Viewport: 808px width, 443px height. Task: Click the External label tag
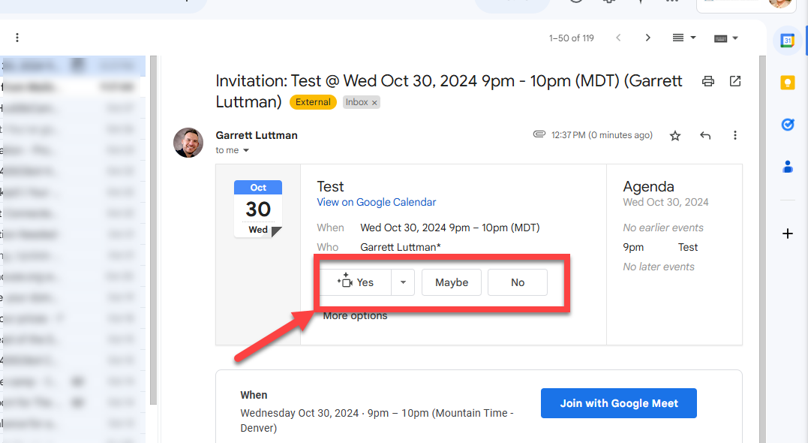point(313,102)
